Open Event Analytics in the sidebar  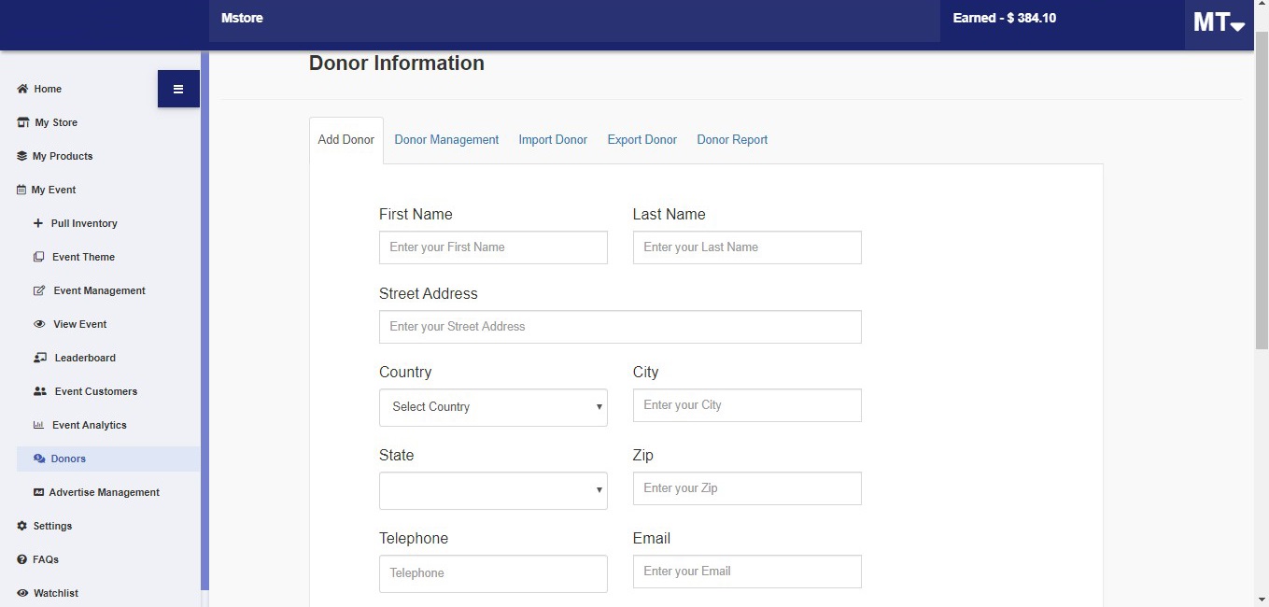coord(89,425)
